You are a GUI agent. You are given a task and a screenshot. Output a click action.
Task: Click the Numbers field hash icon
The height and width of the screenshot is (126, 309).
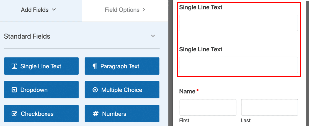(96, 114)
